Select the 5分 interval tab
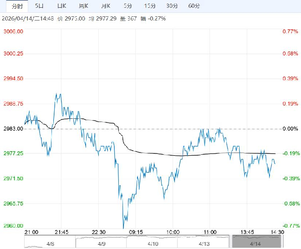Image resolution: width=301 pixels, height=249 pixels. (x=128, y=6)
